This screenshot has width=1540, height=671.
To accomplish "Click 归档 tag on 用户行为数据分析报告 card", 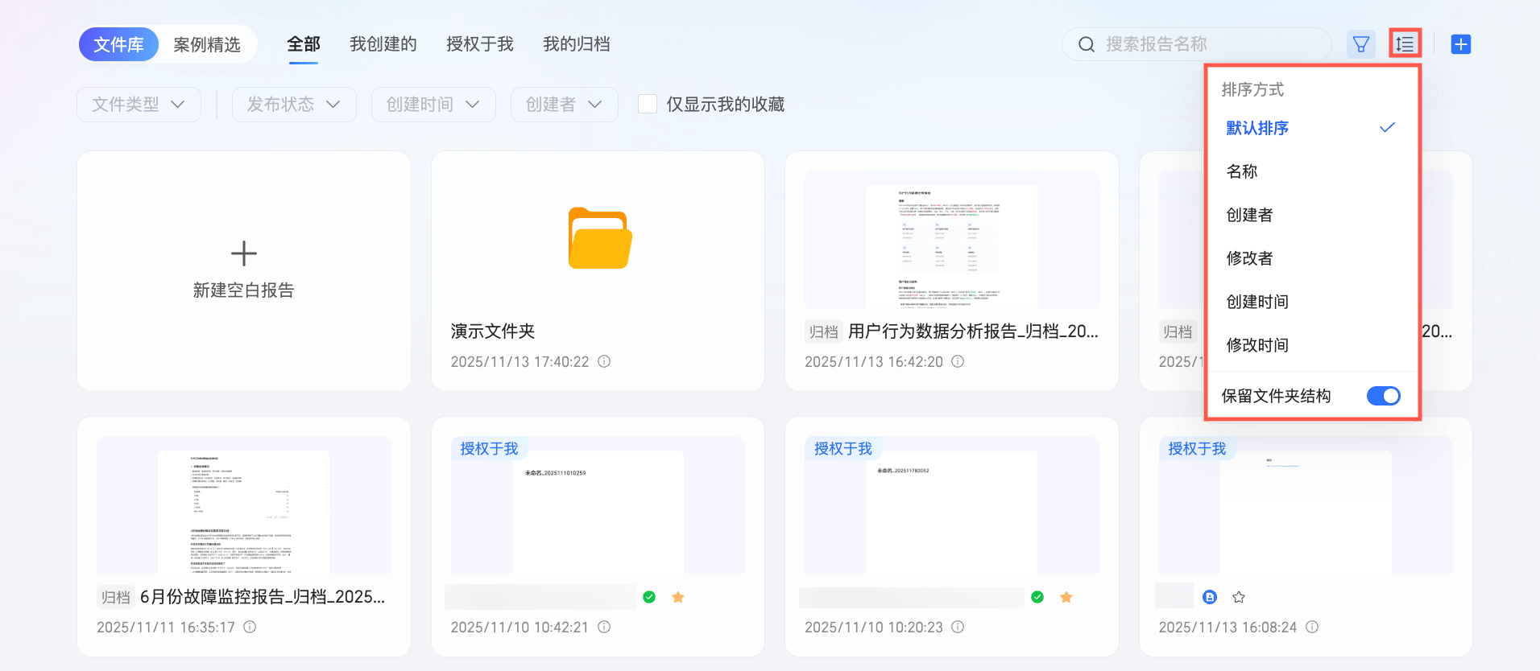I will pos(824,331).
